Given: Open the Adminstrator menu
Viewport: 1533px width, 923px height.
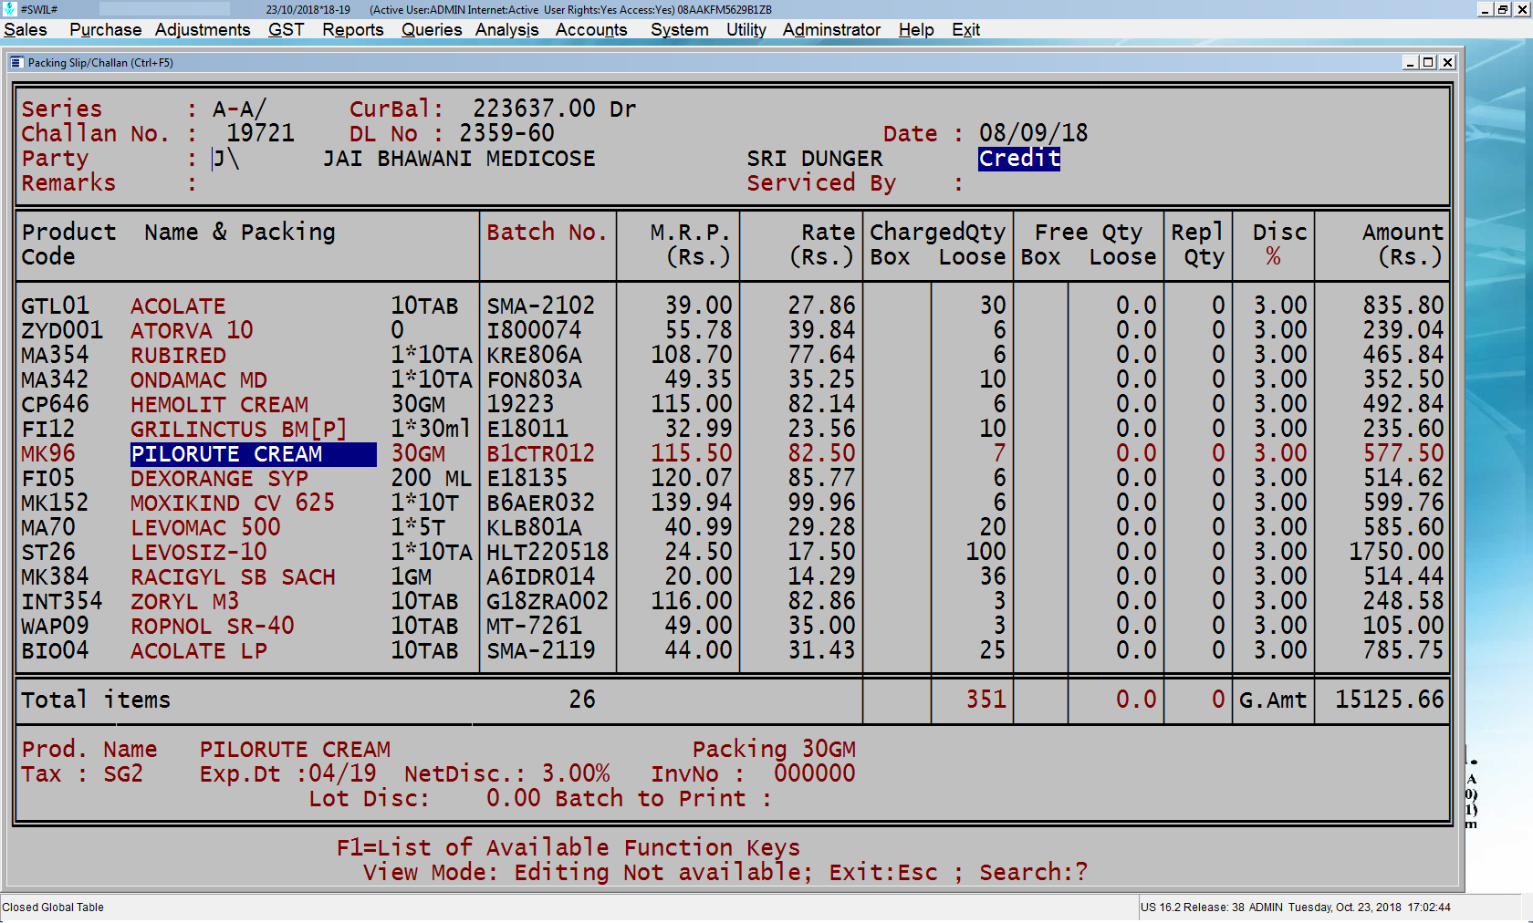Looking at the screenshot, I should [831, 30].
